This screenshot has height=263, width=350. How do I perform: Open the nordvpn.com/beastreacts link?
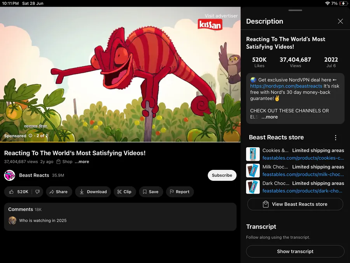point(286,86)
